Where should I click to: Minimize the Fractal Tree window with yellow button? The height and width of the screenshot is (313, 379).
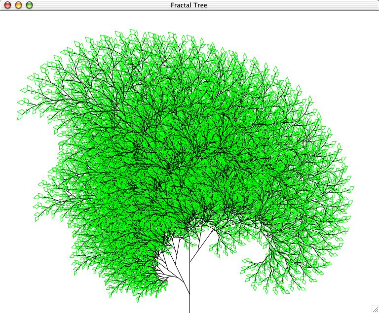coord(19,5)
